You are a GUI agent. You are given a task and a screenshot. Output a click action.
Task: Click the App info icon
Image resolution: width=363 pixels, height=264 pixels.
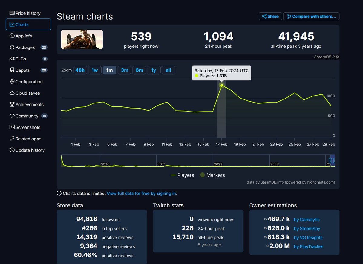point(12,36)
